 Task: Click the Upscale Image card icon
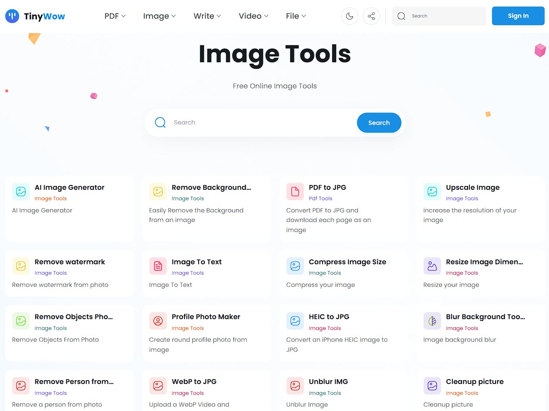pyautogui.click(x=432, y=192)
